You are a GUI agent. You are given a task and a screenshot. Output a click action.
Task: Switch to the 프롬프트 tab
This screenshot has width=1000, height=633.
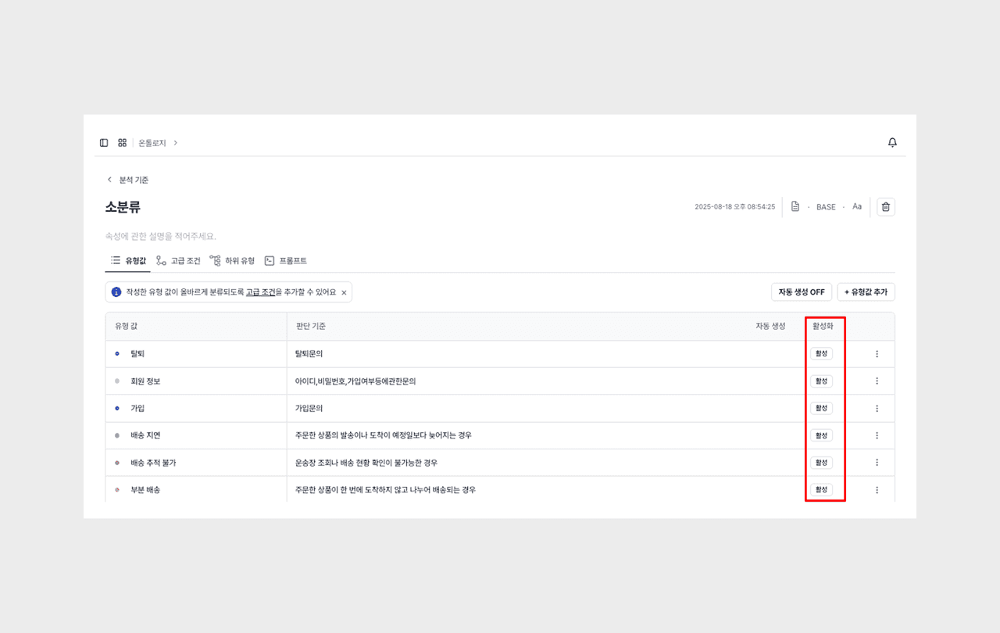(x=286, y=260)
